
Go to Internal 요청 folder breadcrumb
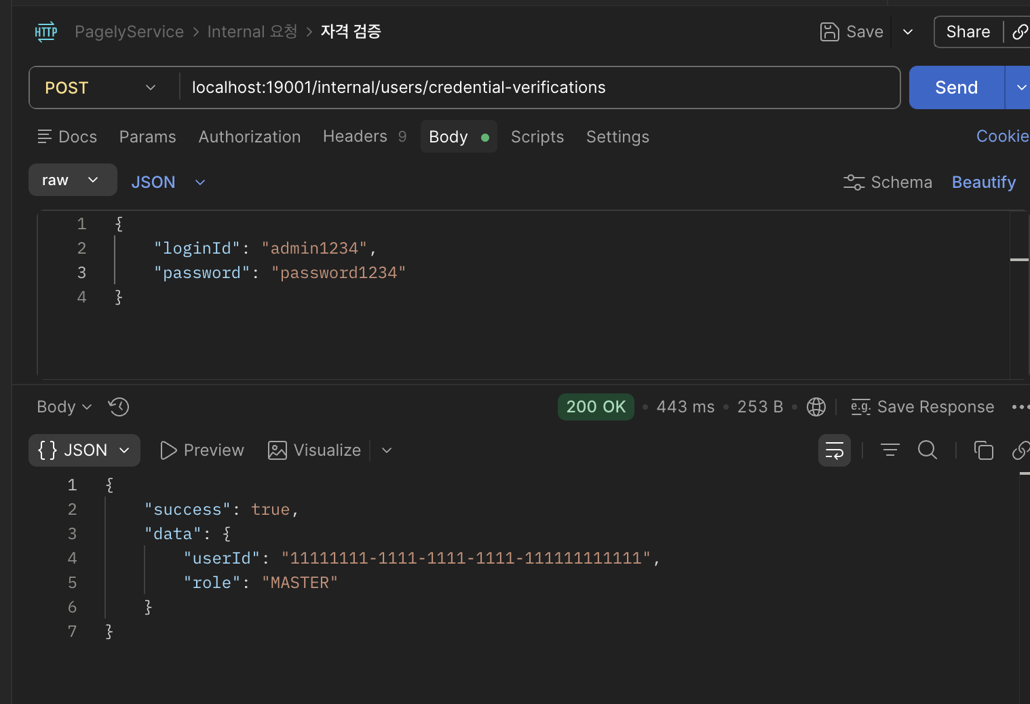click(252, 32)
